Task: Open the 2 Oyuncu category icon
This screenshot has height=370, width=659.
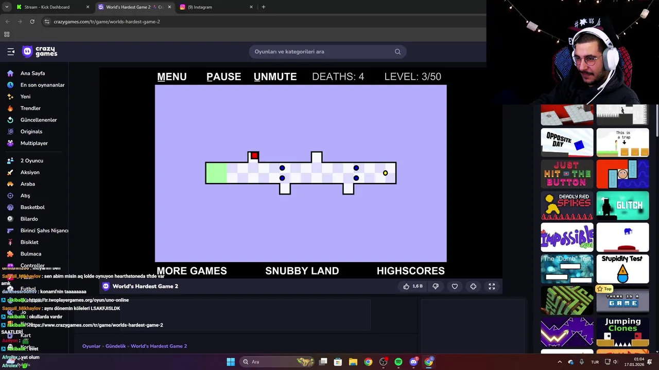Action: click(x=10, y=161)
